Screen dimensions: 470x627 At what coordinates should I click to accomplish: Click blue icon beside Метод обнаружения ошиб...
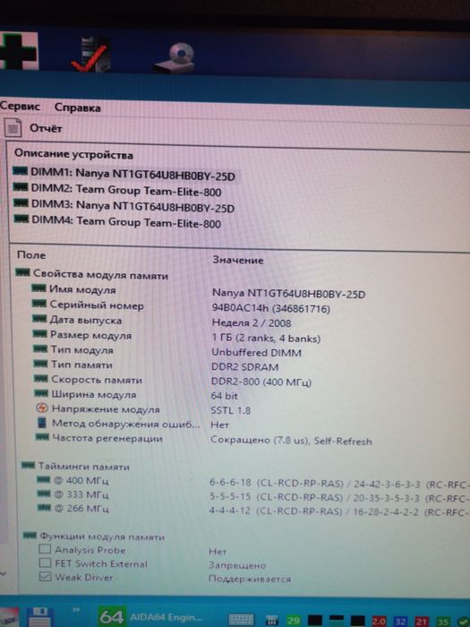point(41,423)
